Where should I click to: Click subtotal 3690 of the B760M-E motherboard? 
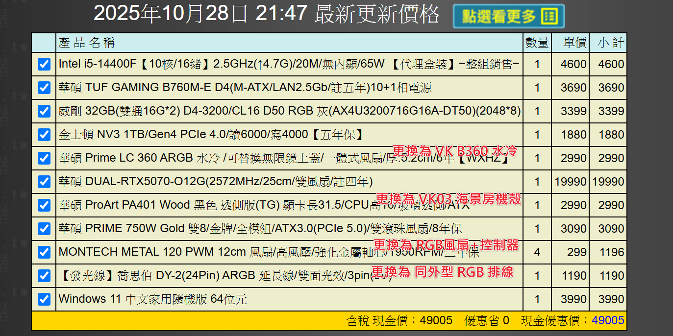(611, 88)
